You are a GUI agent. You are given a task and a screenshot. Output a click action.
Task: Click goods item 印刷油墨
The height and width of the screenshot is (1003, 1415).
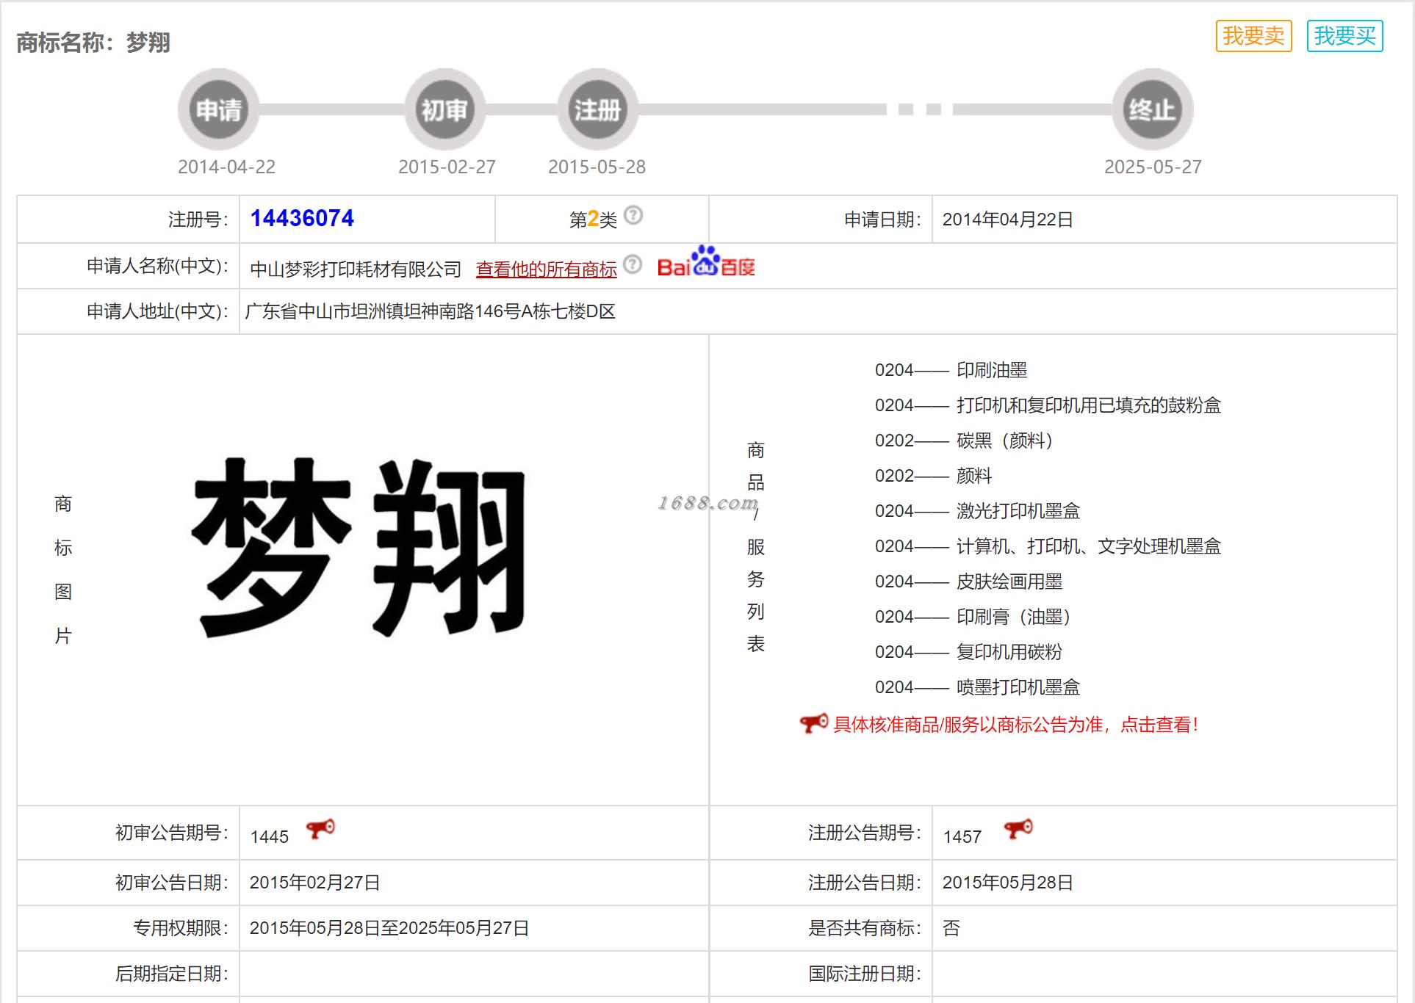pos(991,370)
